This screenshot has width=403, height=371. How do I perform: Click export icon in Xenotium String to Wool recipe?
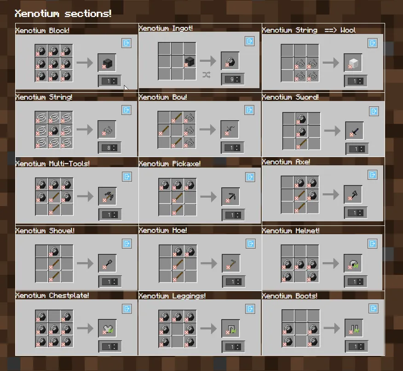(x=373, y=43)
